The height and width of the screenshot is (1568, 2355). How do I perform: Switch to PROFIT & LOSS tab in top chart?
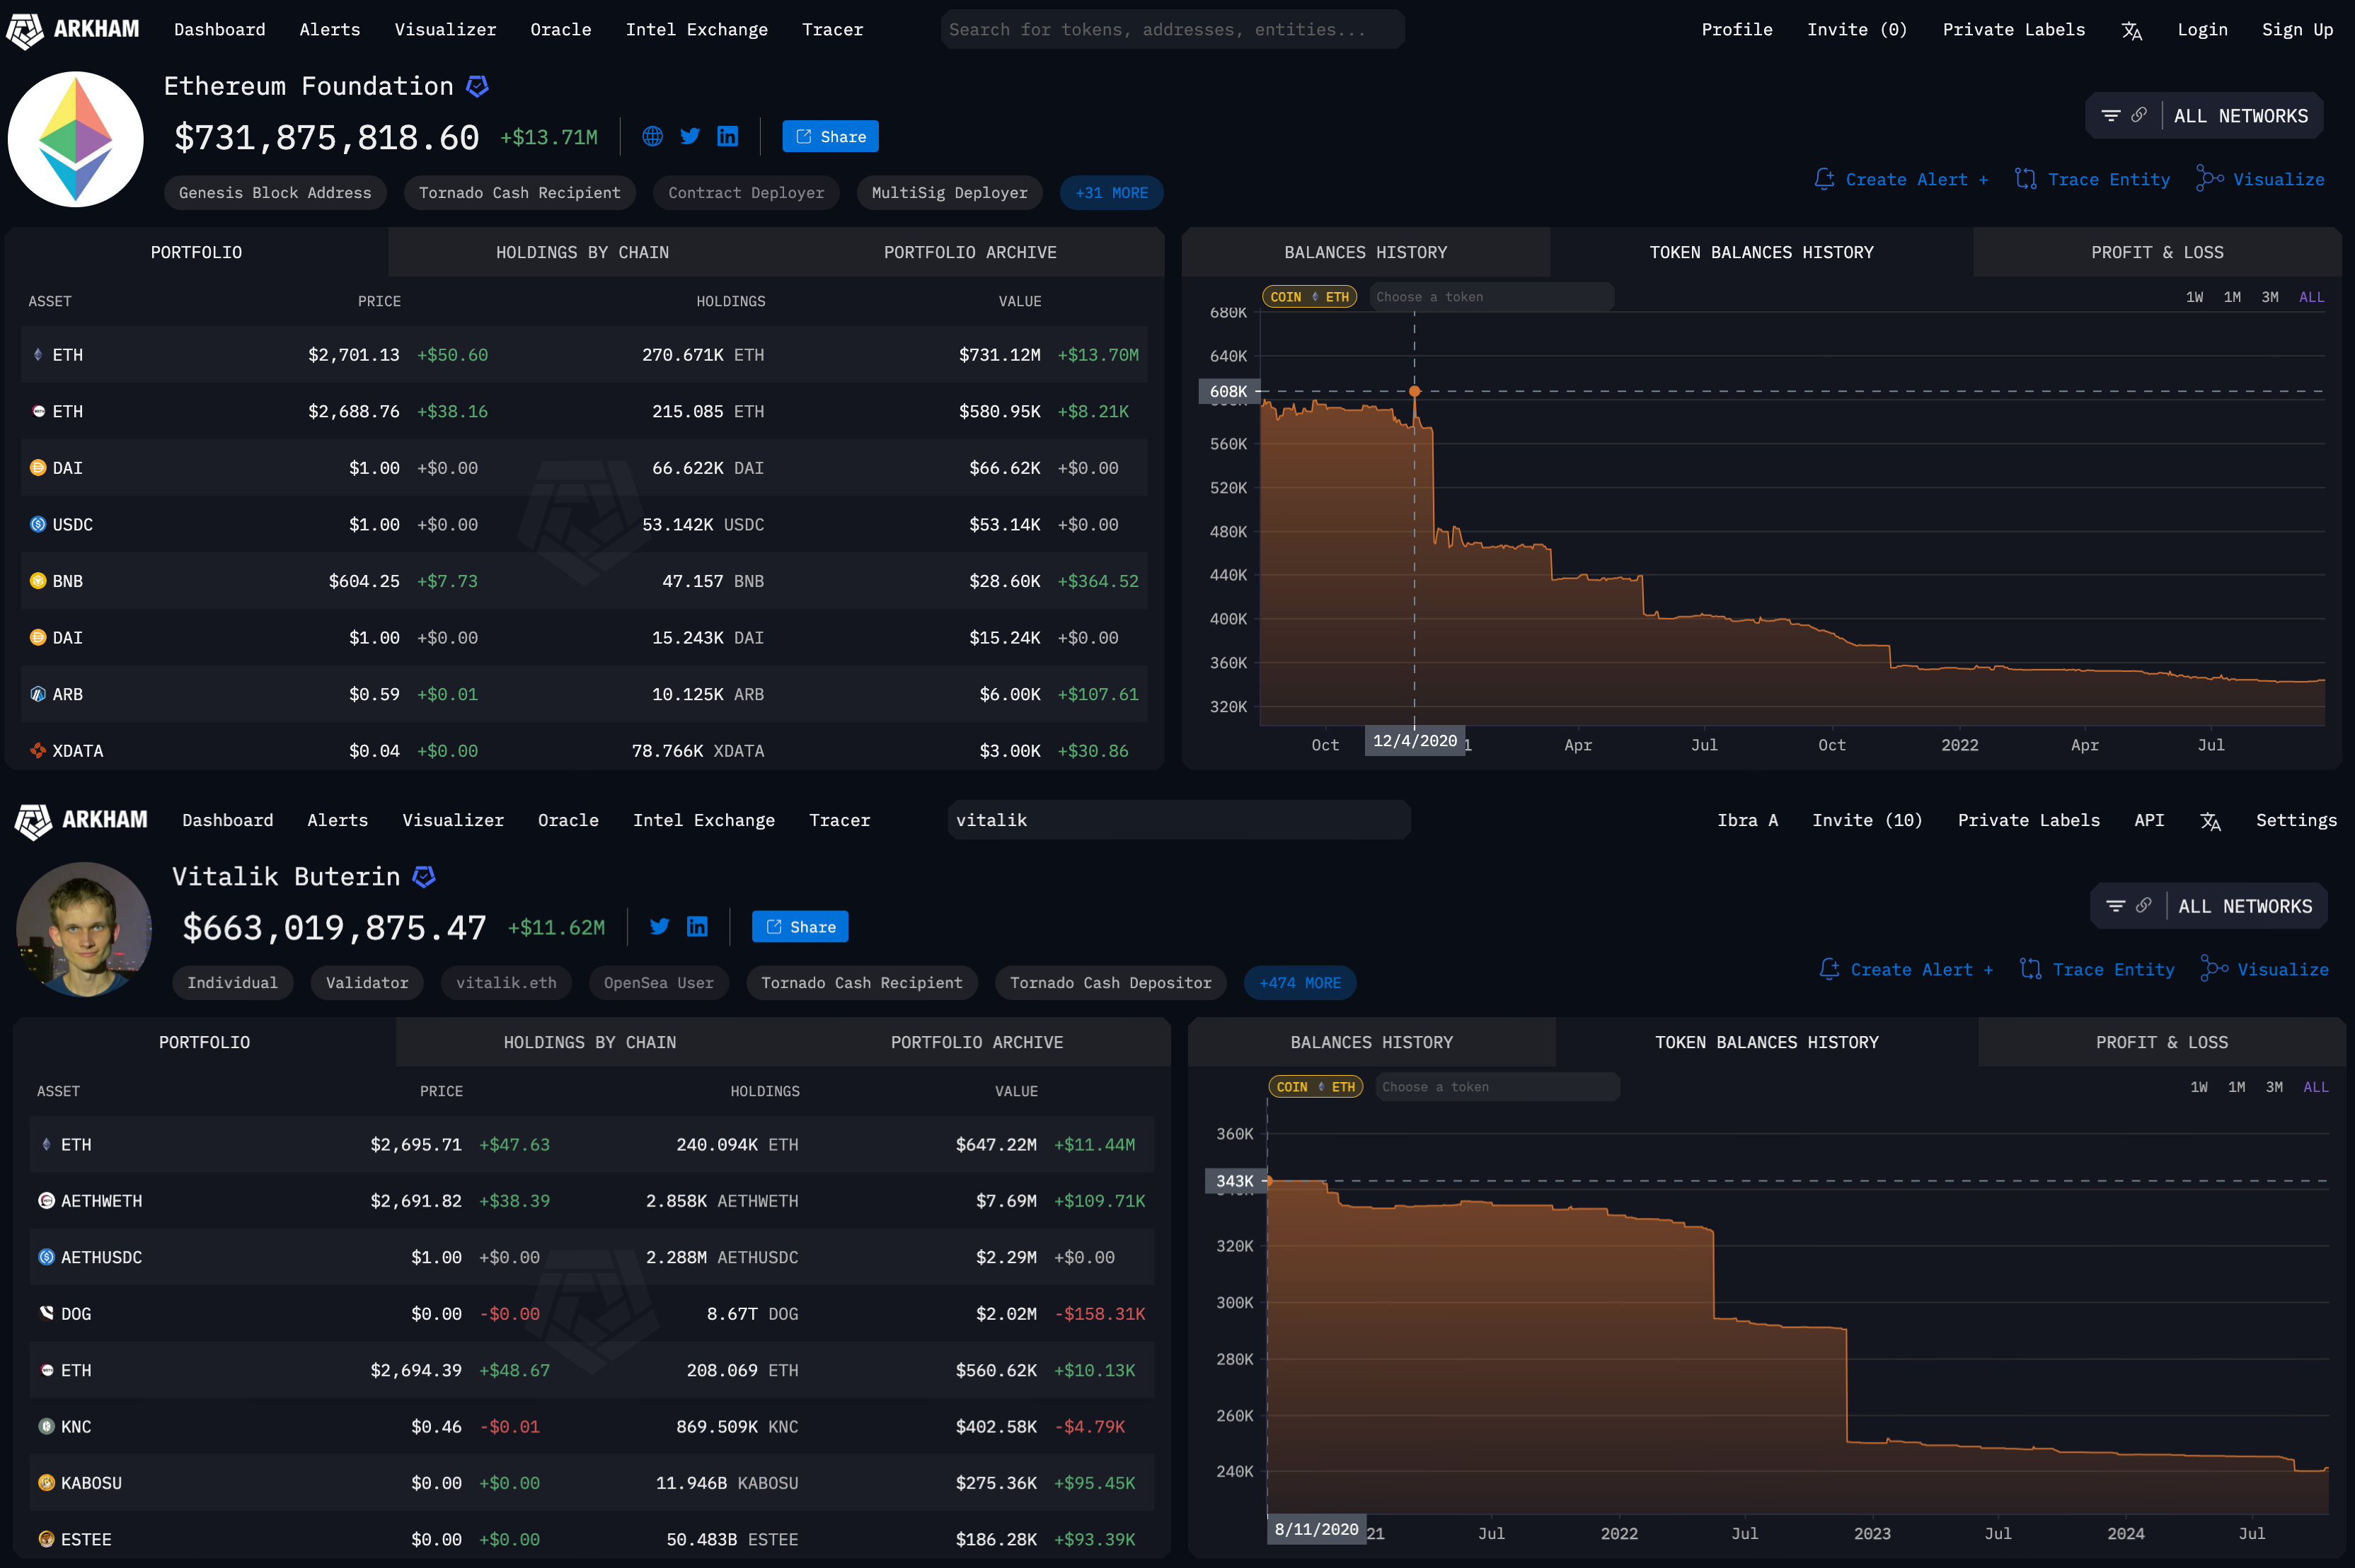click(x=2158, y=253)
